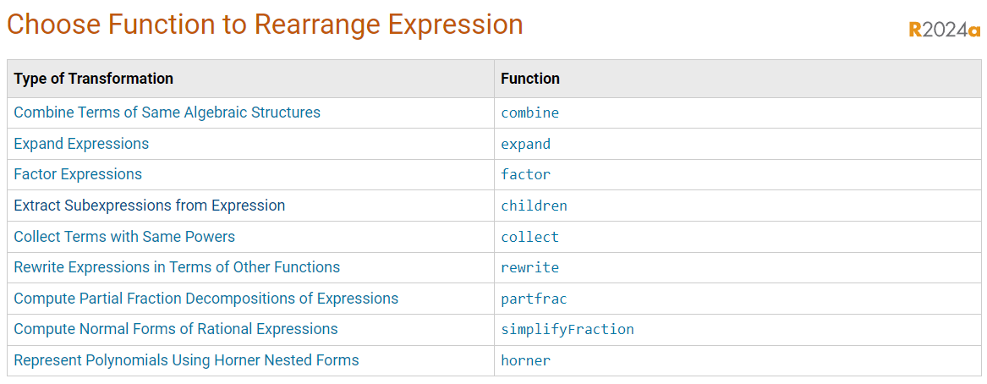Image resolution: width=987 pixels, height=384 pixels.
Task: Click the simplifyFraction function link
Action: pyautogui.click(x=568, y=330)
